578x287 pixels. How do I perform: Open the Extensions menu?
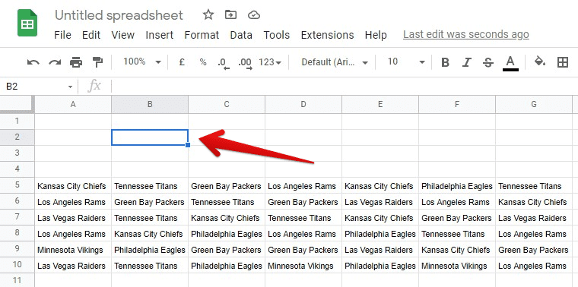(x=327, y=35)
